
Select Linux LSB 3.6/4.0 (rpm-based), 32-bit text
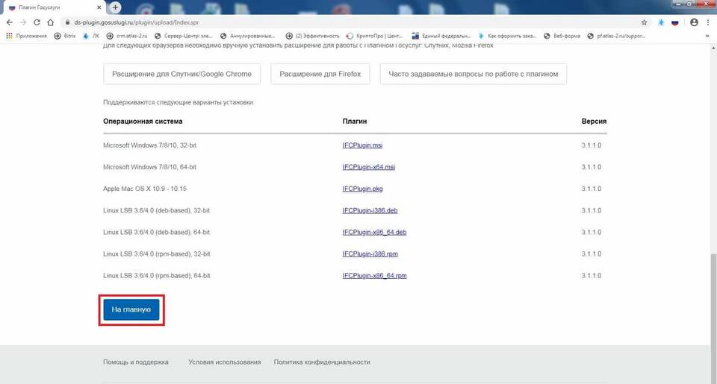pyautogui.click(x=157, y=254)
